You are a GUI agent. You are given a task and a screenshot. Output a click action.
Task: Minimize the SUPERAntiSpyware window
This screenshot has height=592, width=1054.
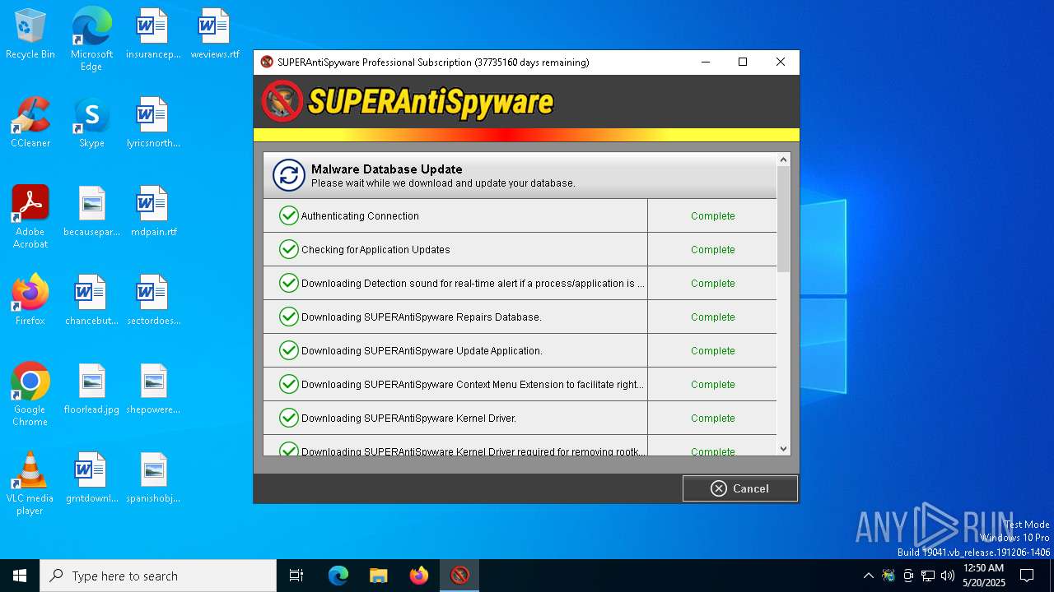pyautogui.click(x=705, y=62)
